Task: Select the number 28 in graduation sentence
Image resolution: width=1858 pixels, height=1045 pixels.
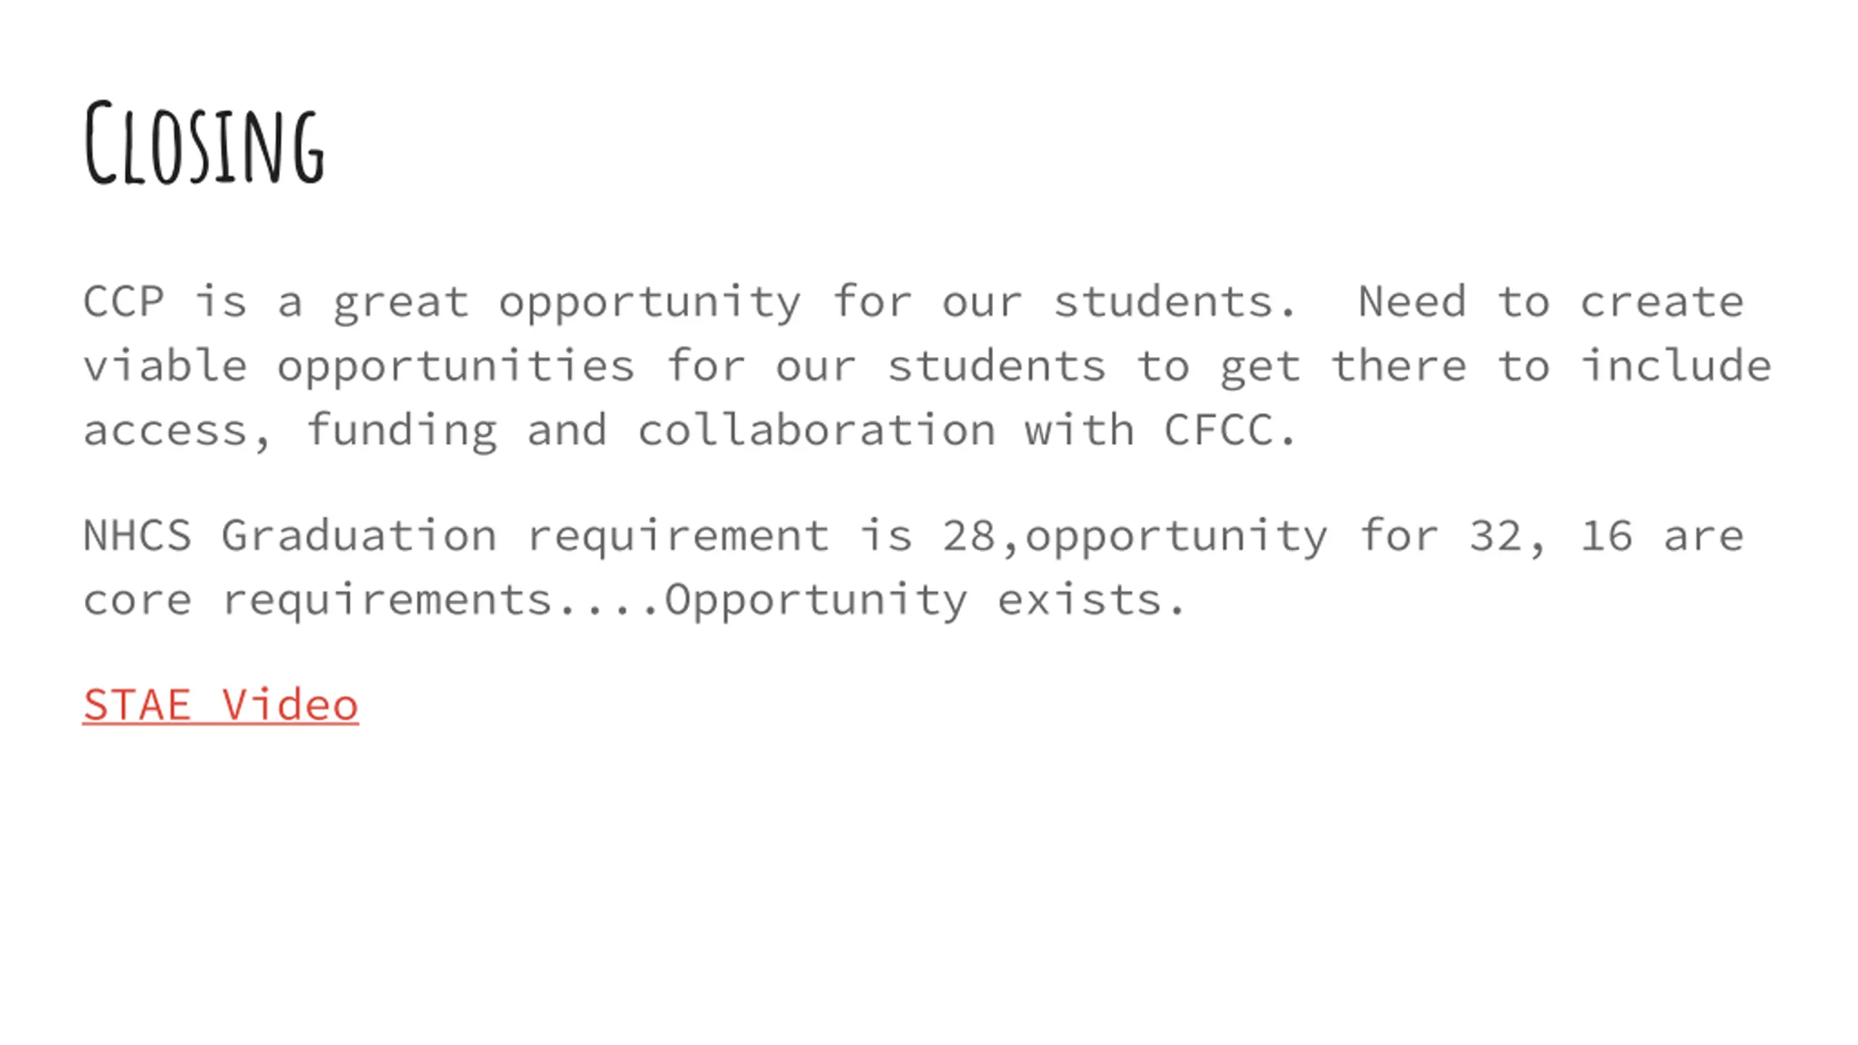Action: point(969,536)
